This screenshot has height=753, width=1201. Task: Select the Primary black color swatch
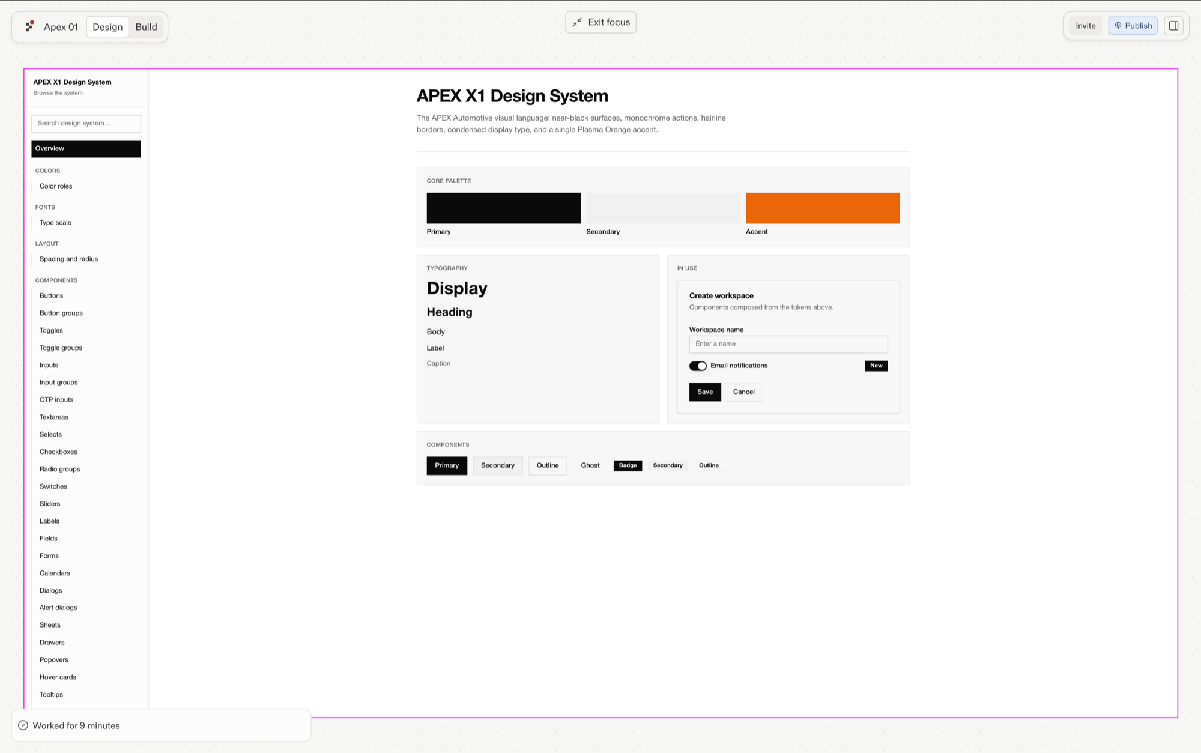click(x=503, y=208)
